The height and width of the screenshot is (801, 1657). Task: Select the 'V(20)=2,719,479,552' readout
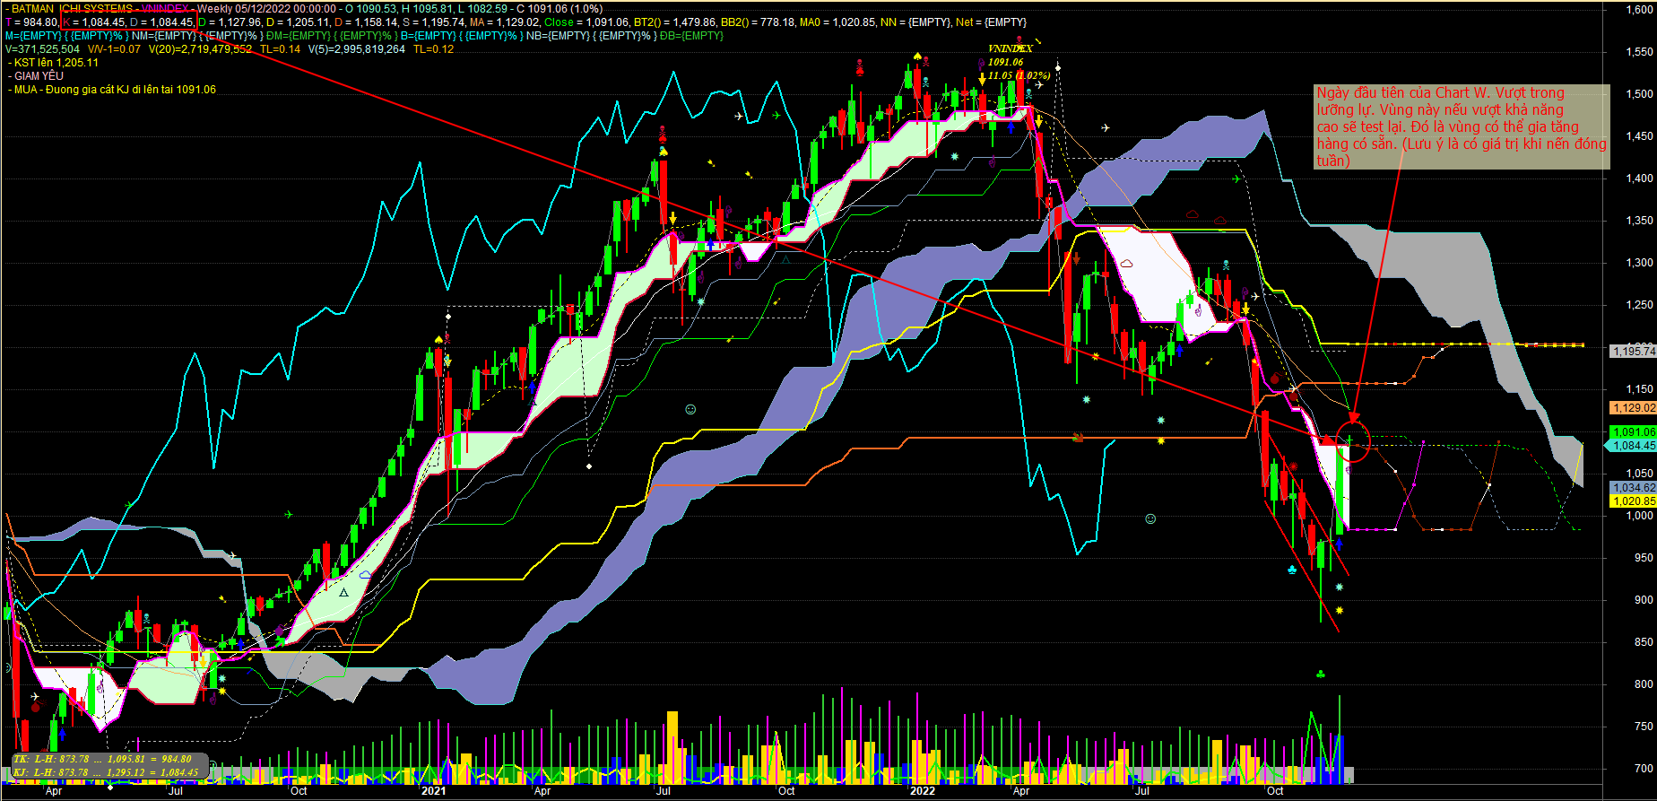[x=201, y=49]
